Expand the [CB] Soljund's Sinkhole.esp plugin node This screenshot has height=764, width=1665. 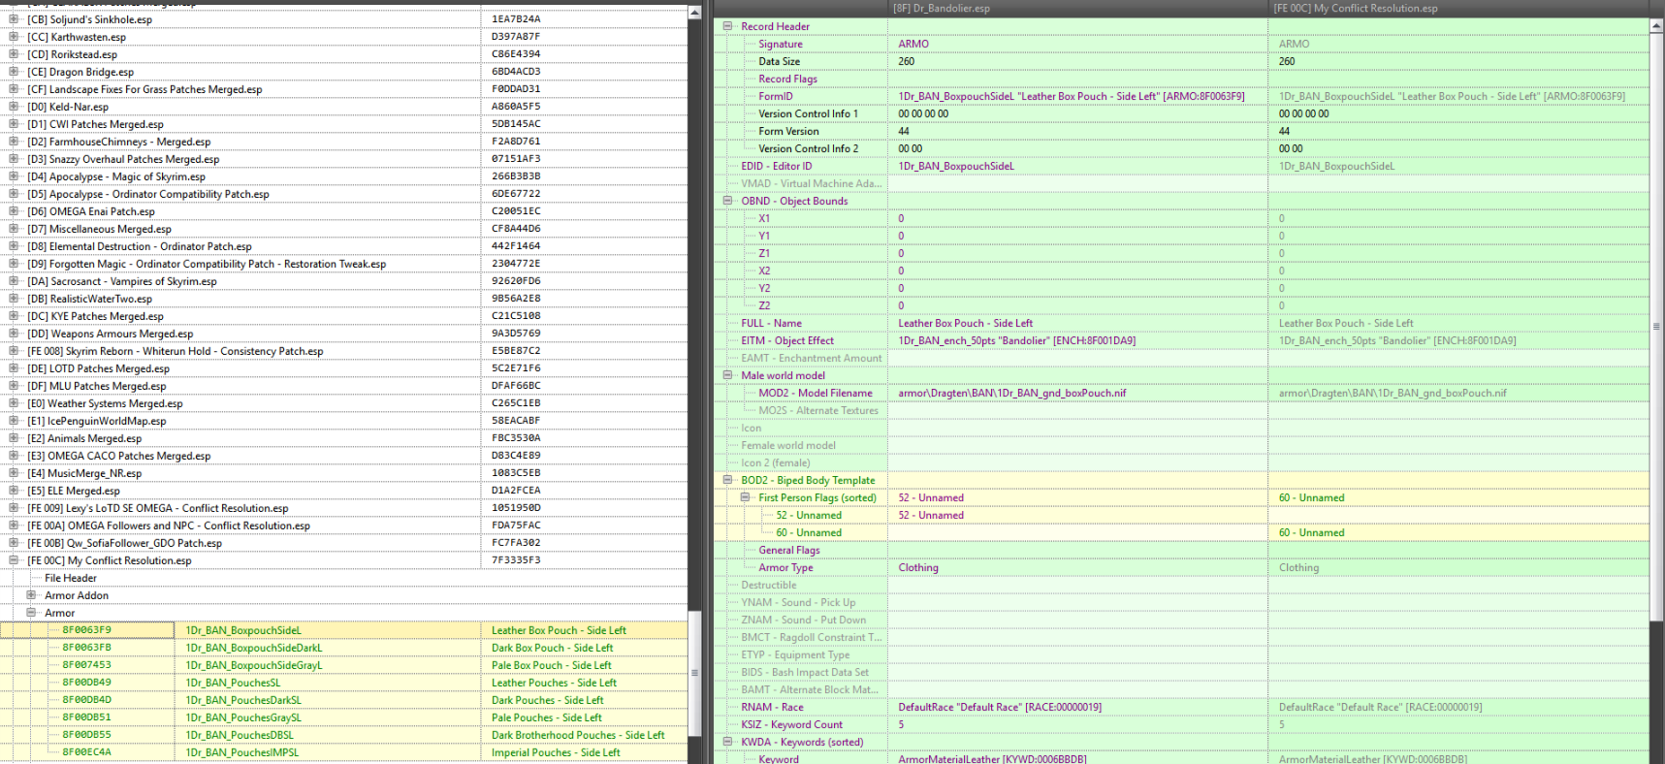coord(14,19)
